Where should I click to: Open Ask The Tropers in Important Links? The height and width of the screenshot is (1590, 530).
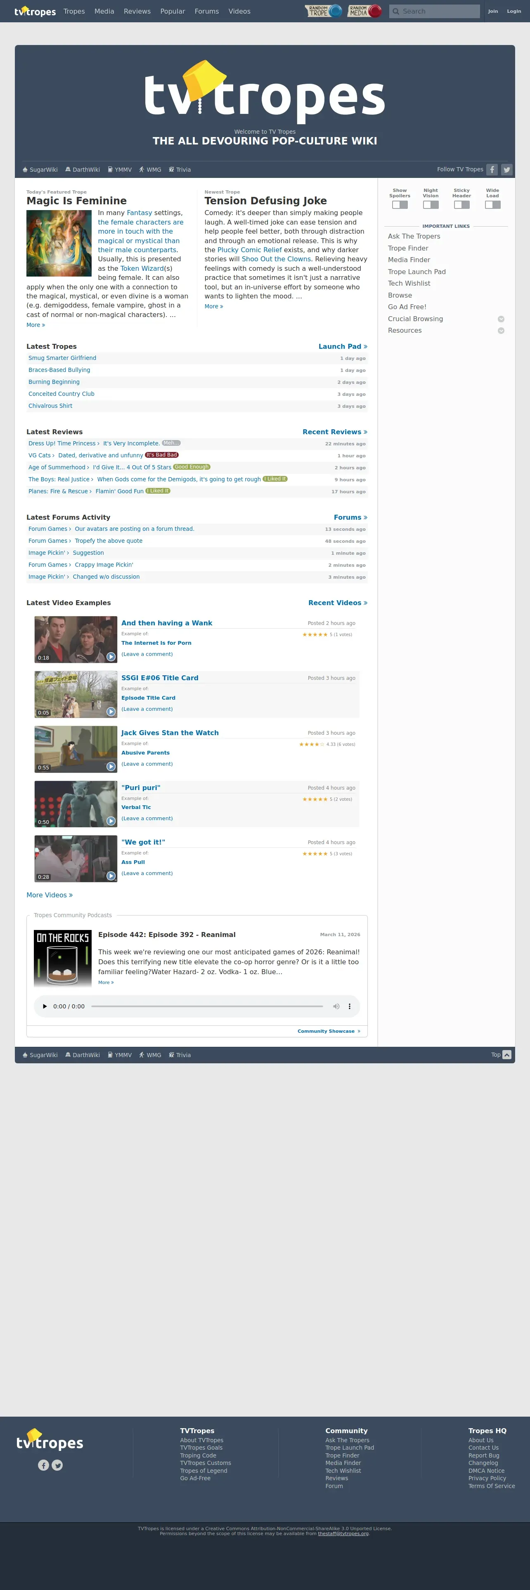pos(414,237)
